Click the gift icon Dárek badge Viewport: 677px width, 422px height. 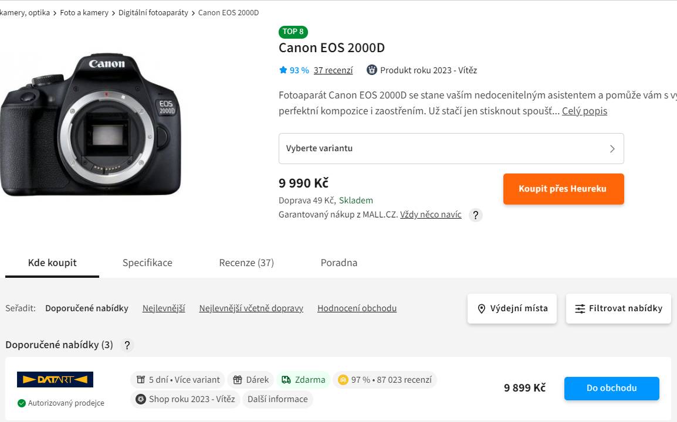251,380
